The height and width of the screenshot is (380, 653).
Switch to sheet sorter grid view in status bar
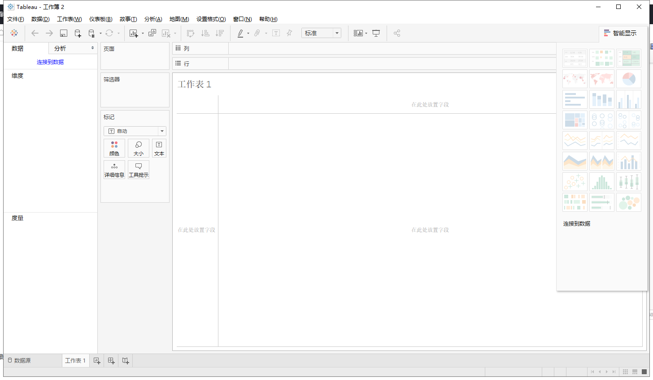(625, 372)
